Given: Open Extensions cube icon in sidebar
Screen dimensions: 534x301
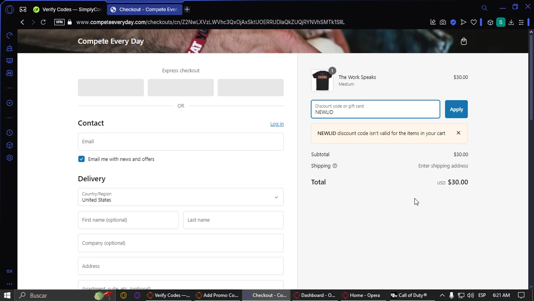Looking at the screenshot, I should click(10, 145).
